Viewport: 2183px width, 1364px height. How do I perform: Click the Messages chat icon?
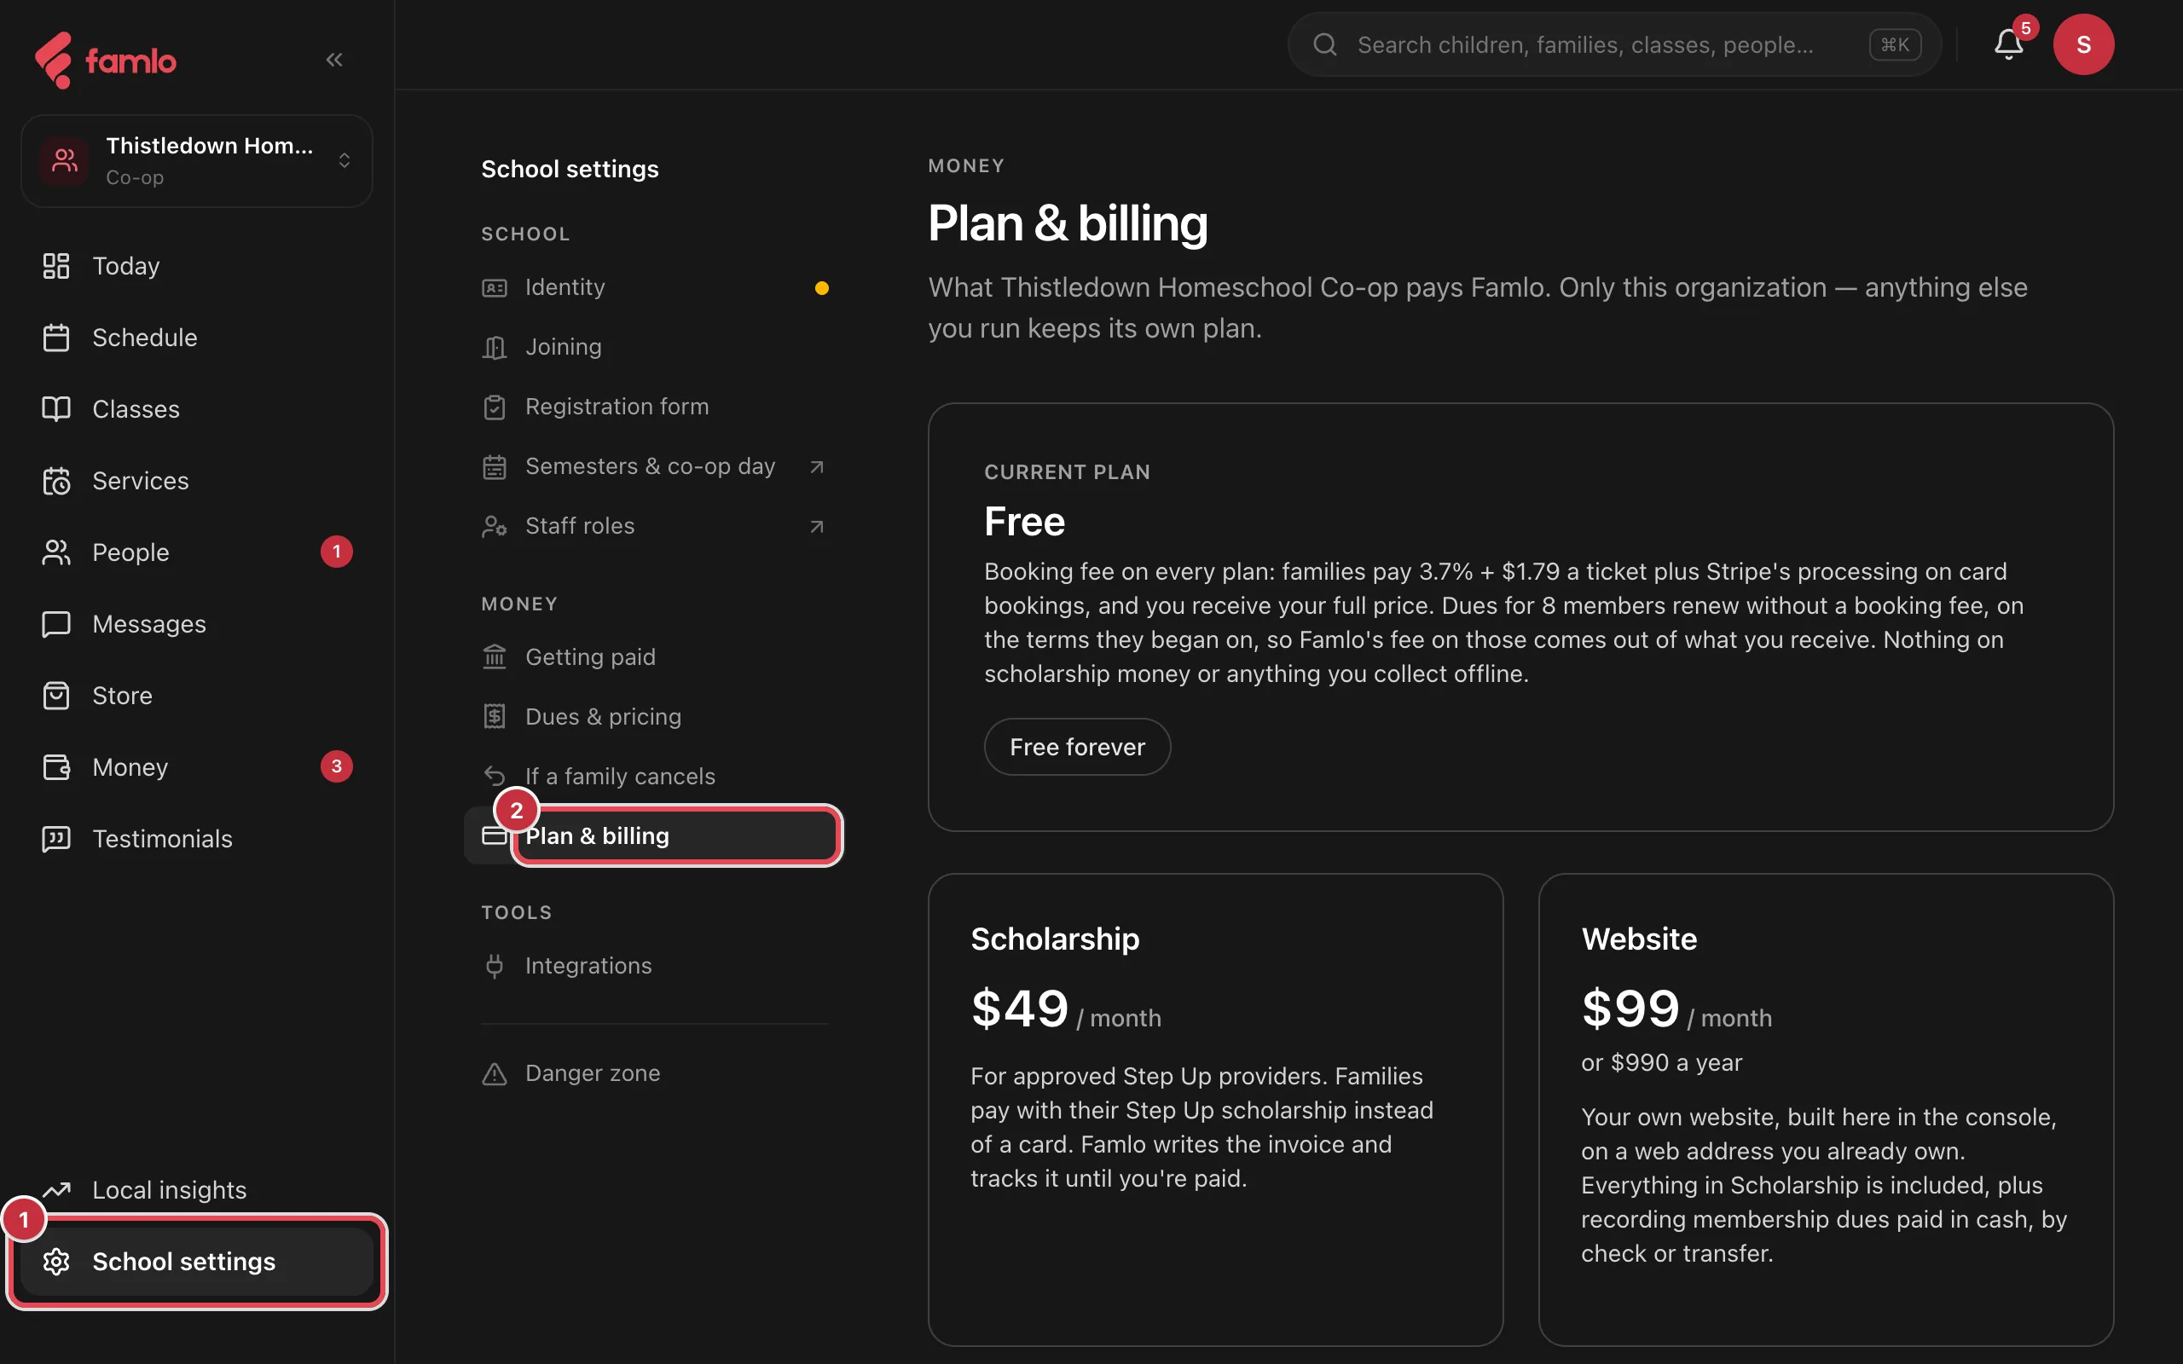tap(56, 624)
